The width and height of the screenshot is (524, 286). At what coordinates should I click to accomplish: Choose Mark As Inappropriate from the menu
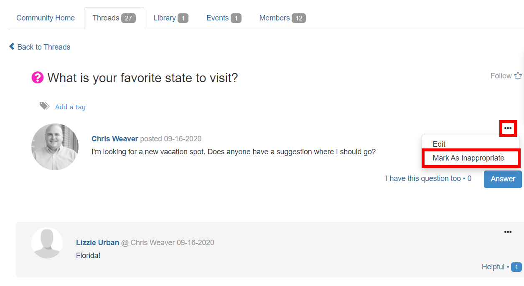(x=468, y=158)
